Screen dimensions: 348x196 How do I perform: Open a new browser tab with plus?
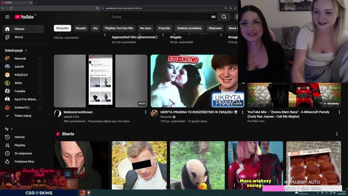(x=36, y=3)
